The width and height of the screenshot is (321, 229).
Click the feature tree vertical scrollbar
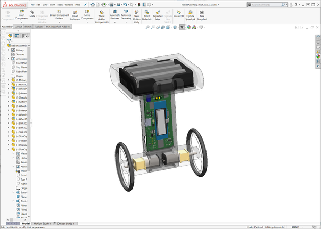[x=29, y=109]
